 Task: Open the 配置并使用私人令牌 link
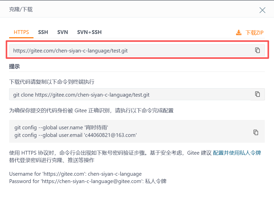[237, 153]
